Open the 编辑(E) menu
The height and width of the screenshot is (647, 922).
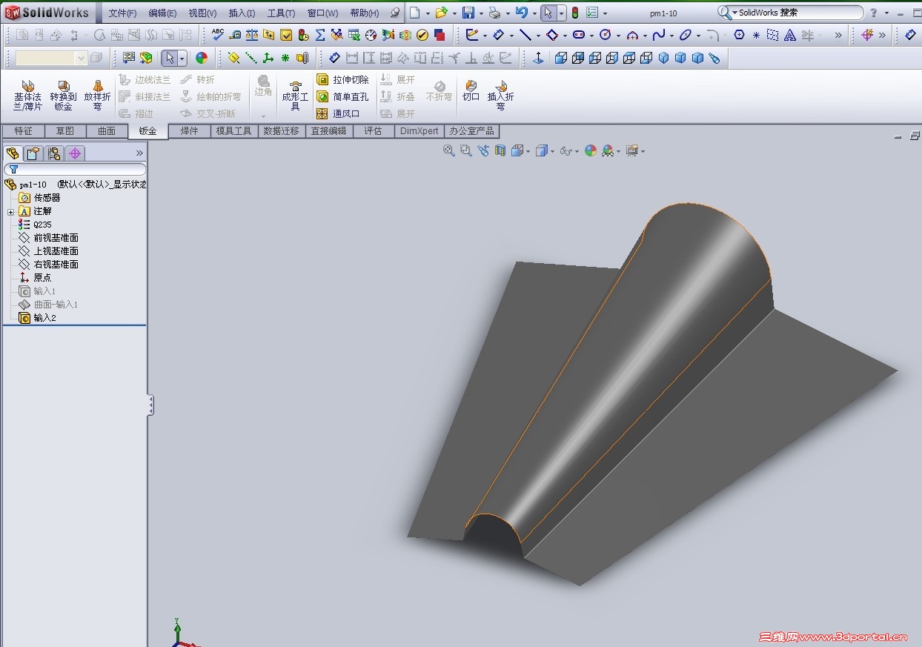click(x=163, y=13)
